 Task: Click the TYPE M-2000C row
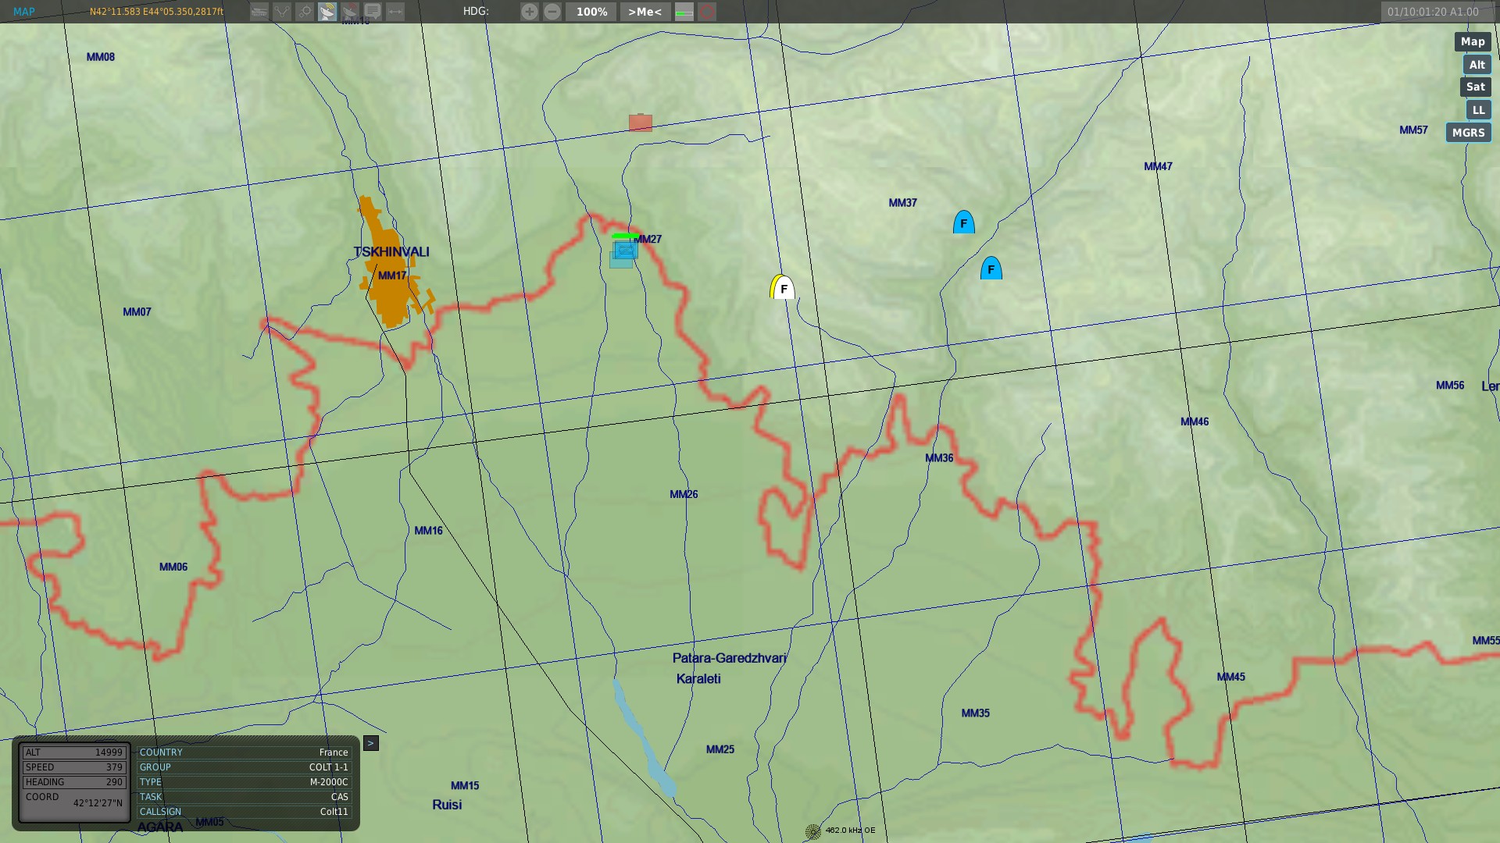[244, 782]
